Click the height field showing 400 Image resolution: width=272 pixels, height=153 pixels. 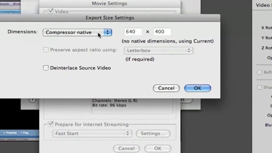click(x=162, y=31)
